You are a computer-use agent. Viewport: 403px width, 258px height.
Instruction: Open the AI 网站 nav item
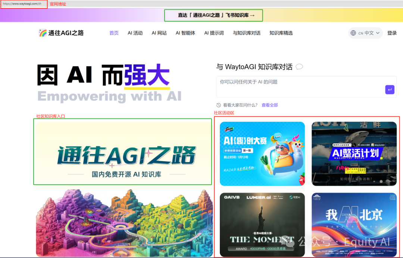click(x=159, y=33)
